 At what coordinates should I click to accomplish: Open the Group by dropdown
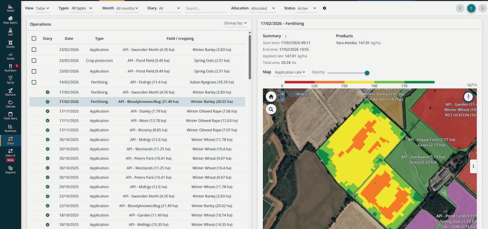click(x=235, y=23)
